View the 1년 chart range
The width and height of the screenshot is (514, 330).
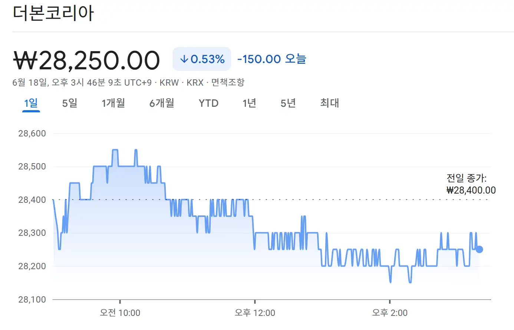click(249, 103)
